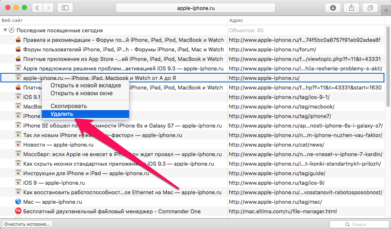Select 'Как скрыть иконки стандартных' history entry
The width and height of the screenshot is (391, 229).
click(x=118, y=164)
